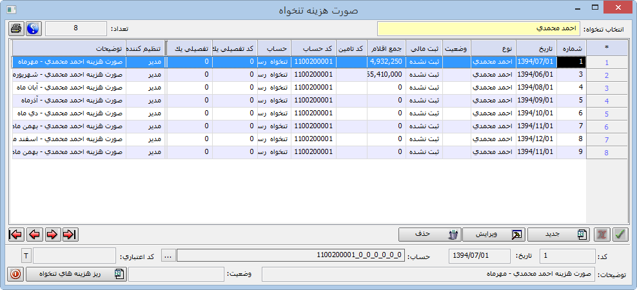Click the amount cell 4,932,250
This screenshot has width=637, height=290.
pyautogui.click(x=386, y=62)
